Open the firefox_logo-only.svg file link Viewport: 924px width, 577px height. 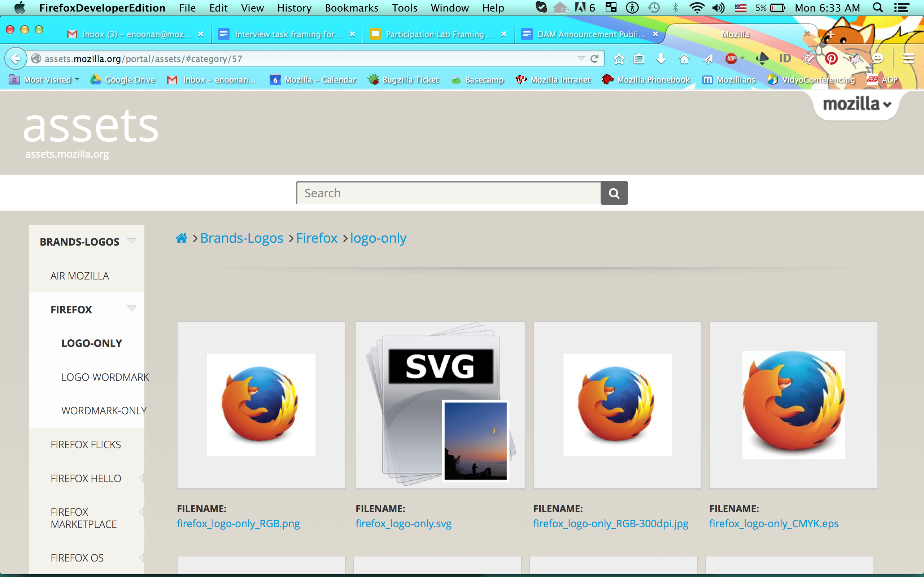(x=403, y=523)
